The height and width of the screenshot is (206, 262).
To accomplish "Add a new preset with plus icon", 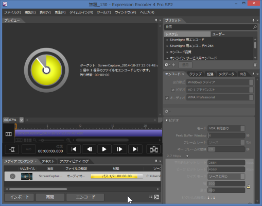I will 173,65.
